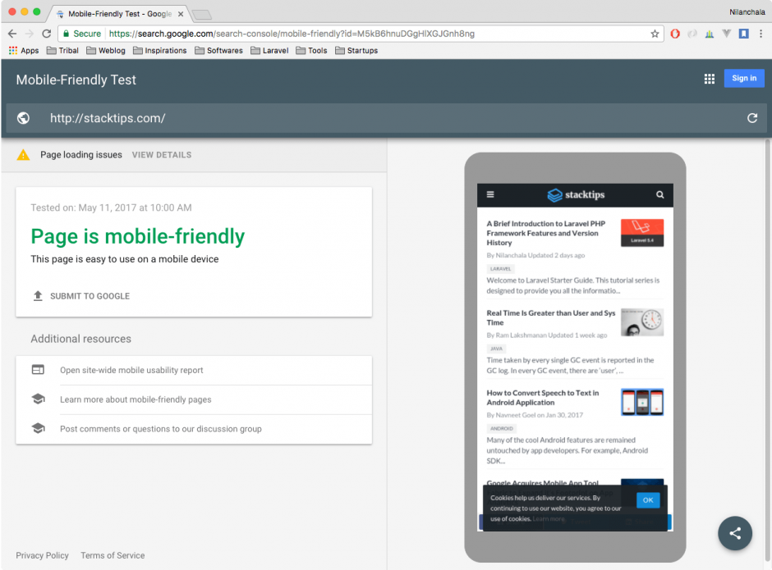Image resolution: width=772 pixels, height=570 pixels.
Task: Open Chrome three-dot menu
Action: click(x=761, y=34)
